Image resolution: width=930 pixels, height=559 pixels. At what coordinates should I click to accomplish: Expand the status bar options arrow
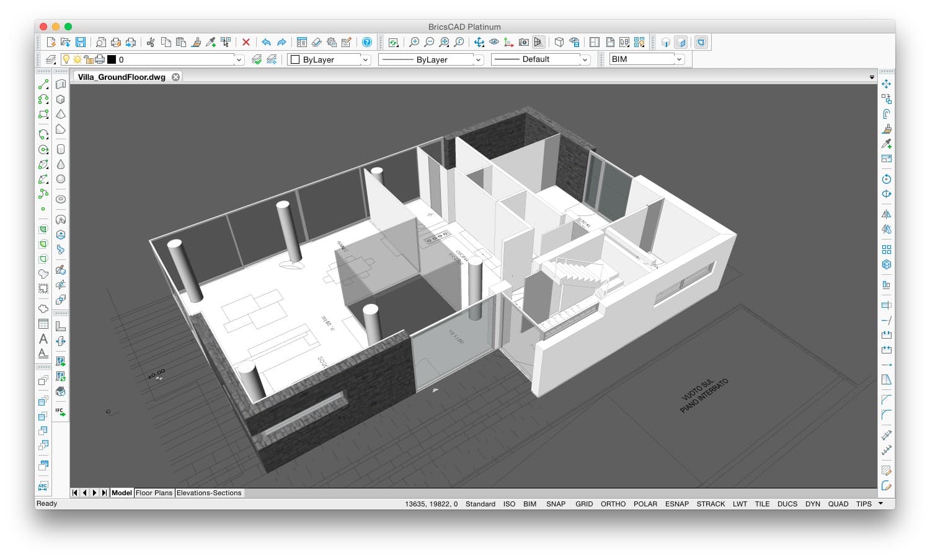tap(881, 503)
